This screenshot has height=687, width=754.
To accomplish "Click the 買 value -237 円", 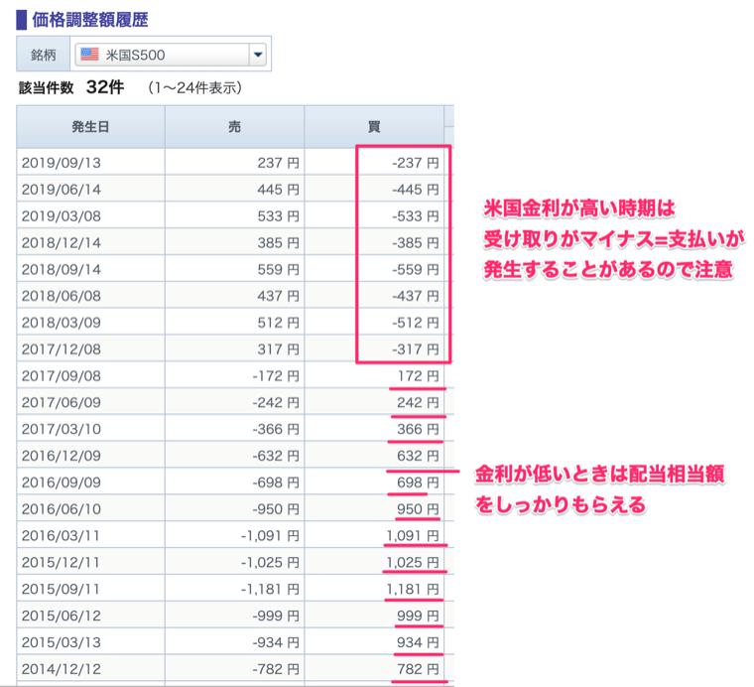I will (416, 163).
